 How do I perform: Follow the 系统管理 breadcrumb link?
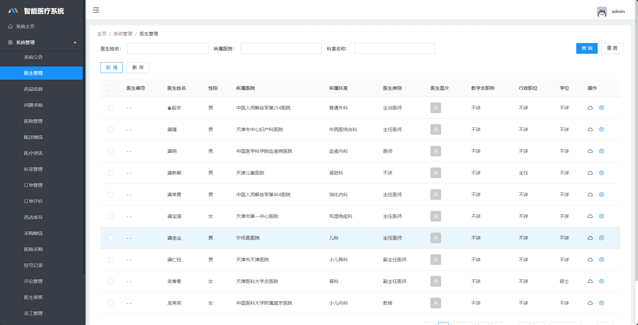click(x=123, y=34)
